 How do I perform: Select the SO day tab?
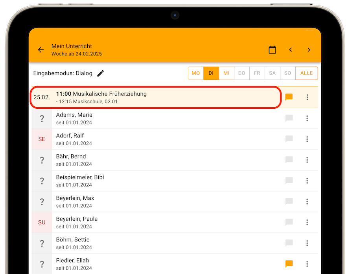tap(288, 73)
